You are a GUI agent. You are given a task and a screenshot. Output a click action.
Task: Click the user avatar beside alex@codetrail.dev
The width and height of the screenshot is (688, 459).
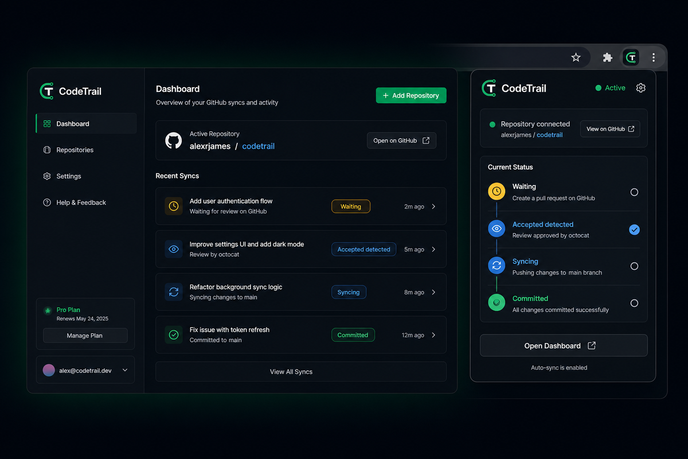point(49,371)
